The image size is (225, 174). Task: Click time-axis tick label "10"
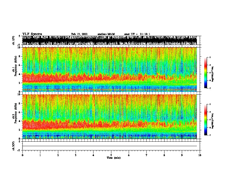tap(200, 155)
